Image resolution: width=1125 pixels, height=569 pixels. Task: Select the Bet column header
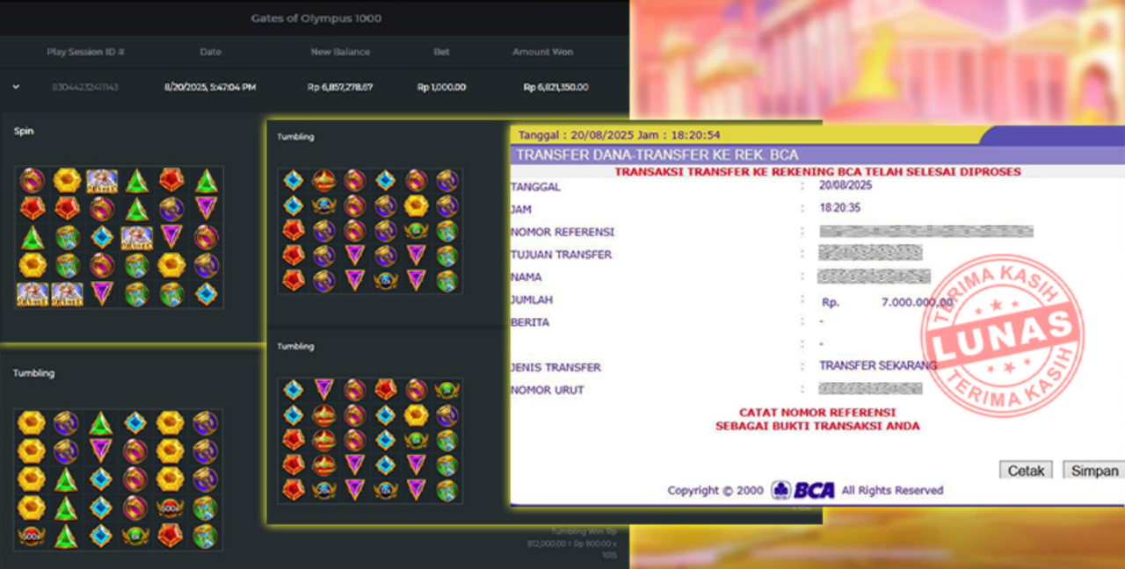[x=441, y=52]
